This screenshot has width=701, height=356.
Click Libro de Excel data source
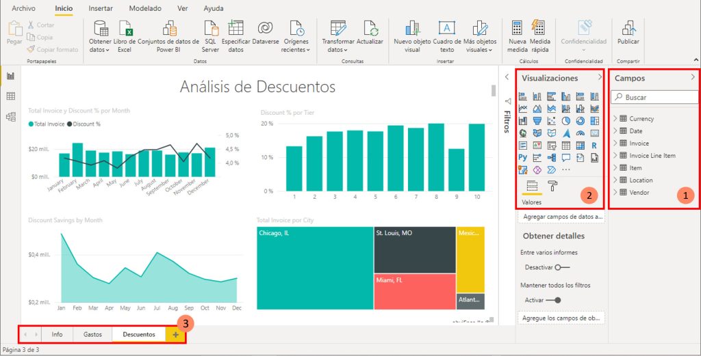(125, 37)
